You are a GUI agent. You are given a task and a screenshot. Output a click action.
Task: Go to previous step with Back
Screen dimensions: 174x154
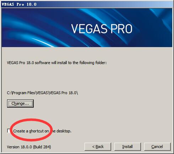pyautogui.click(x=98, y=147)
